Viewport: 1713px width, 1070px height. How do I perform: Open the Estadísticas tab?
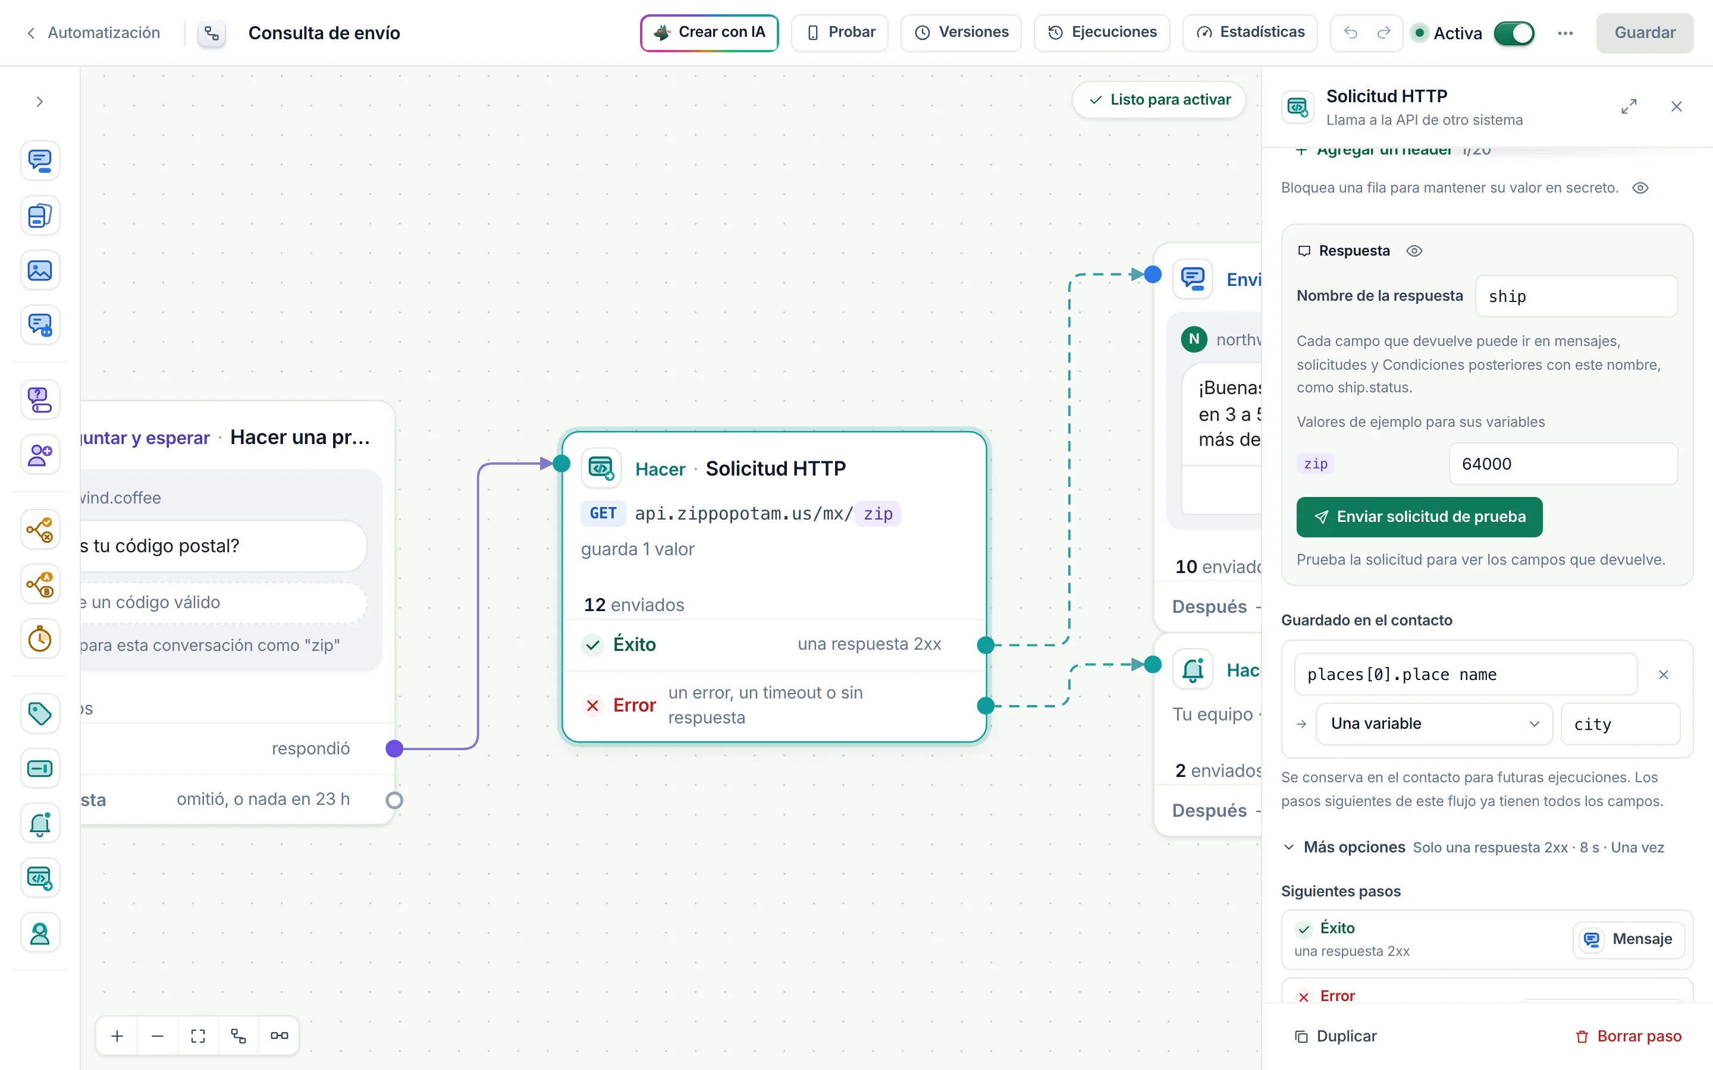coord(1249,33)
